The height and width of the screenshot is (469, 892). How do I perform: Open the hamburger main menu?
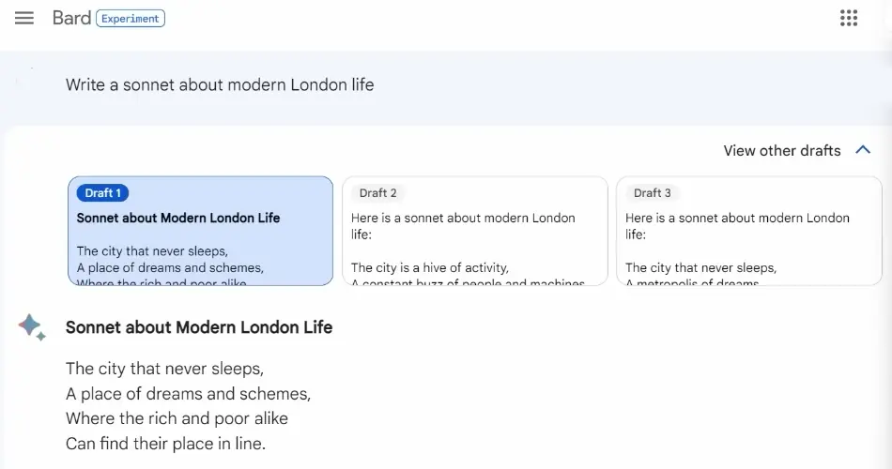pyautogui.click(x=23, y=18)
